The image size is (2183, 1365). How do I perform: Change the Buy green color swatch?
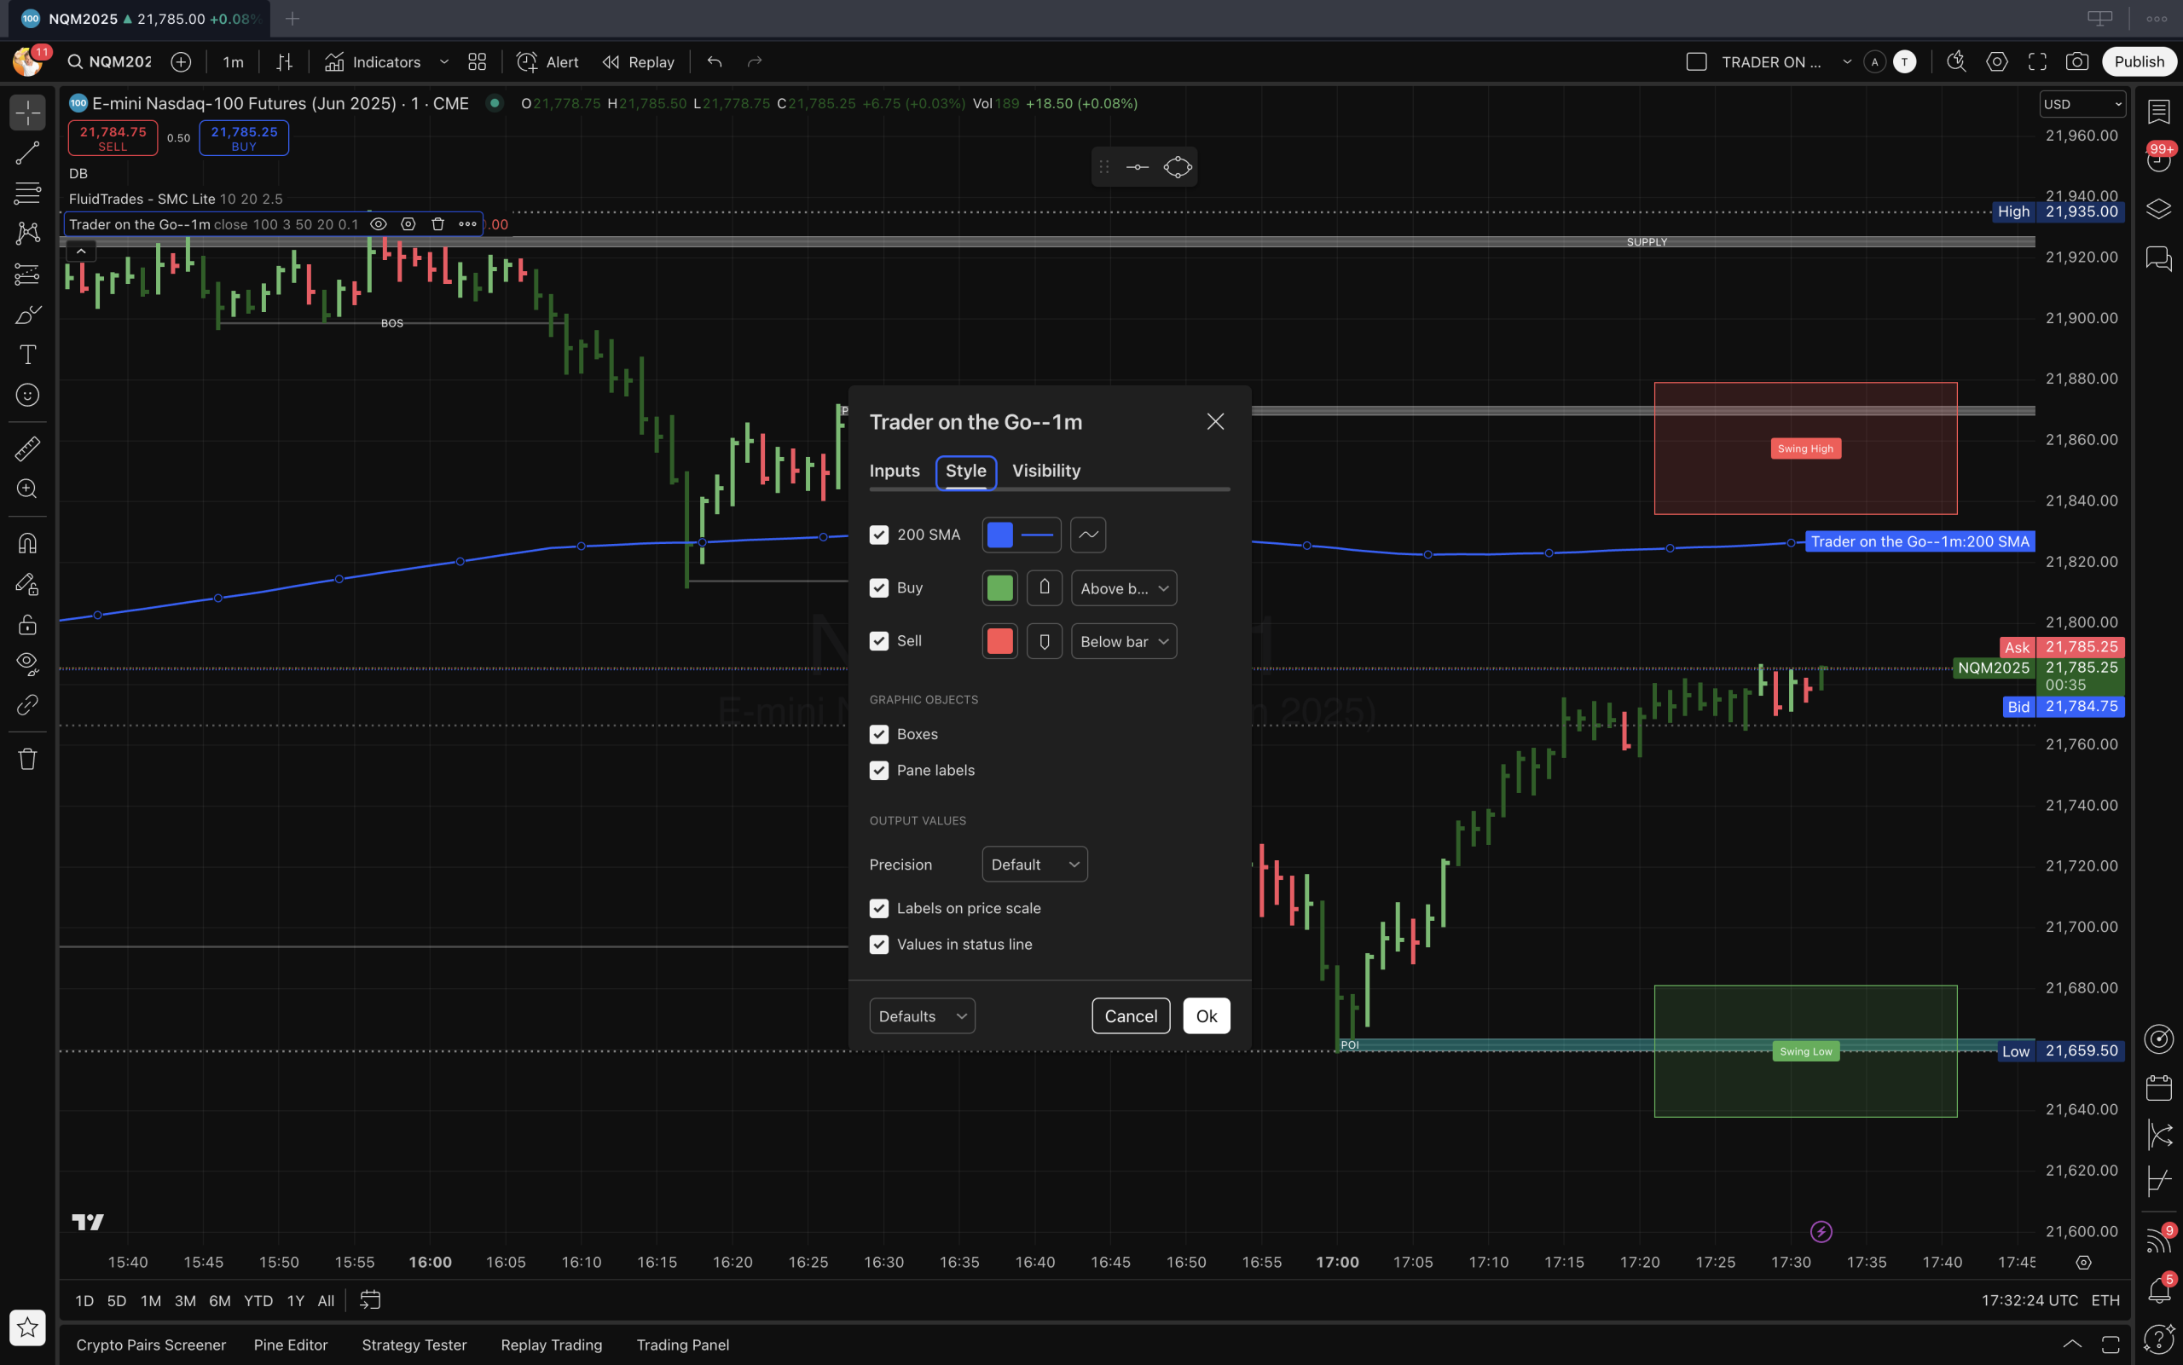999,587
